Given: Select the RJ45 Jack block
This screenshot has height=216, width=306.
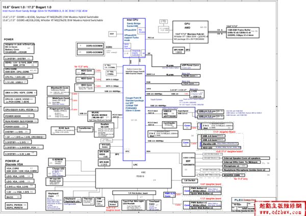Looking at the screenshot, I should click(63, 130).
